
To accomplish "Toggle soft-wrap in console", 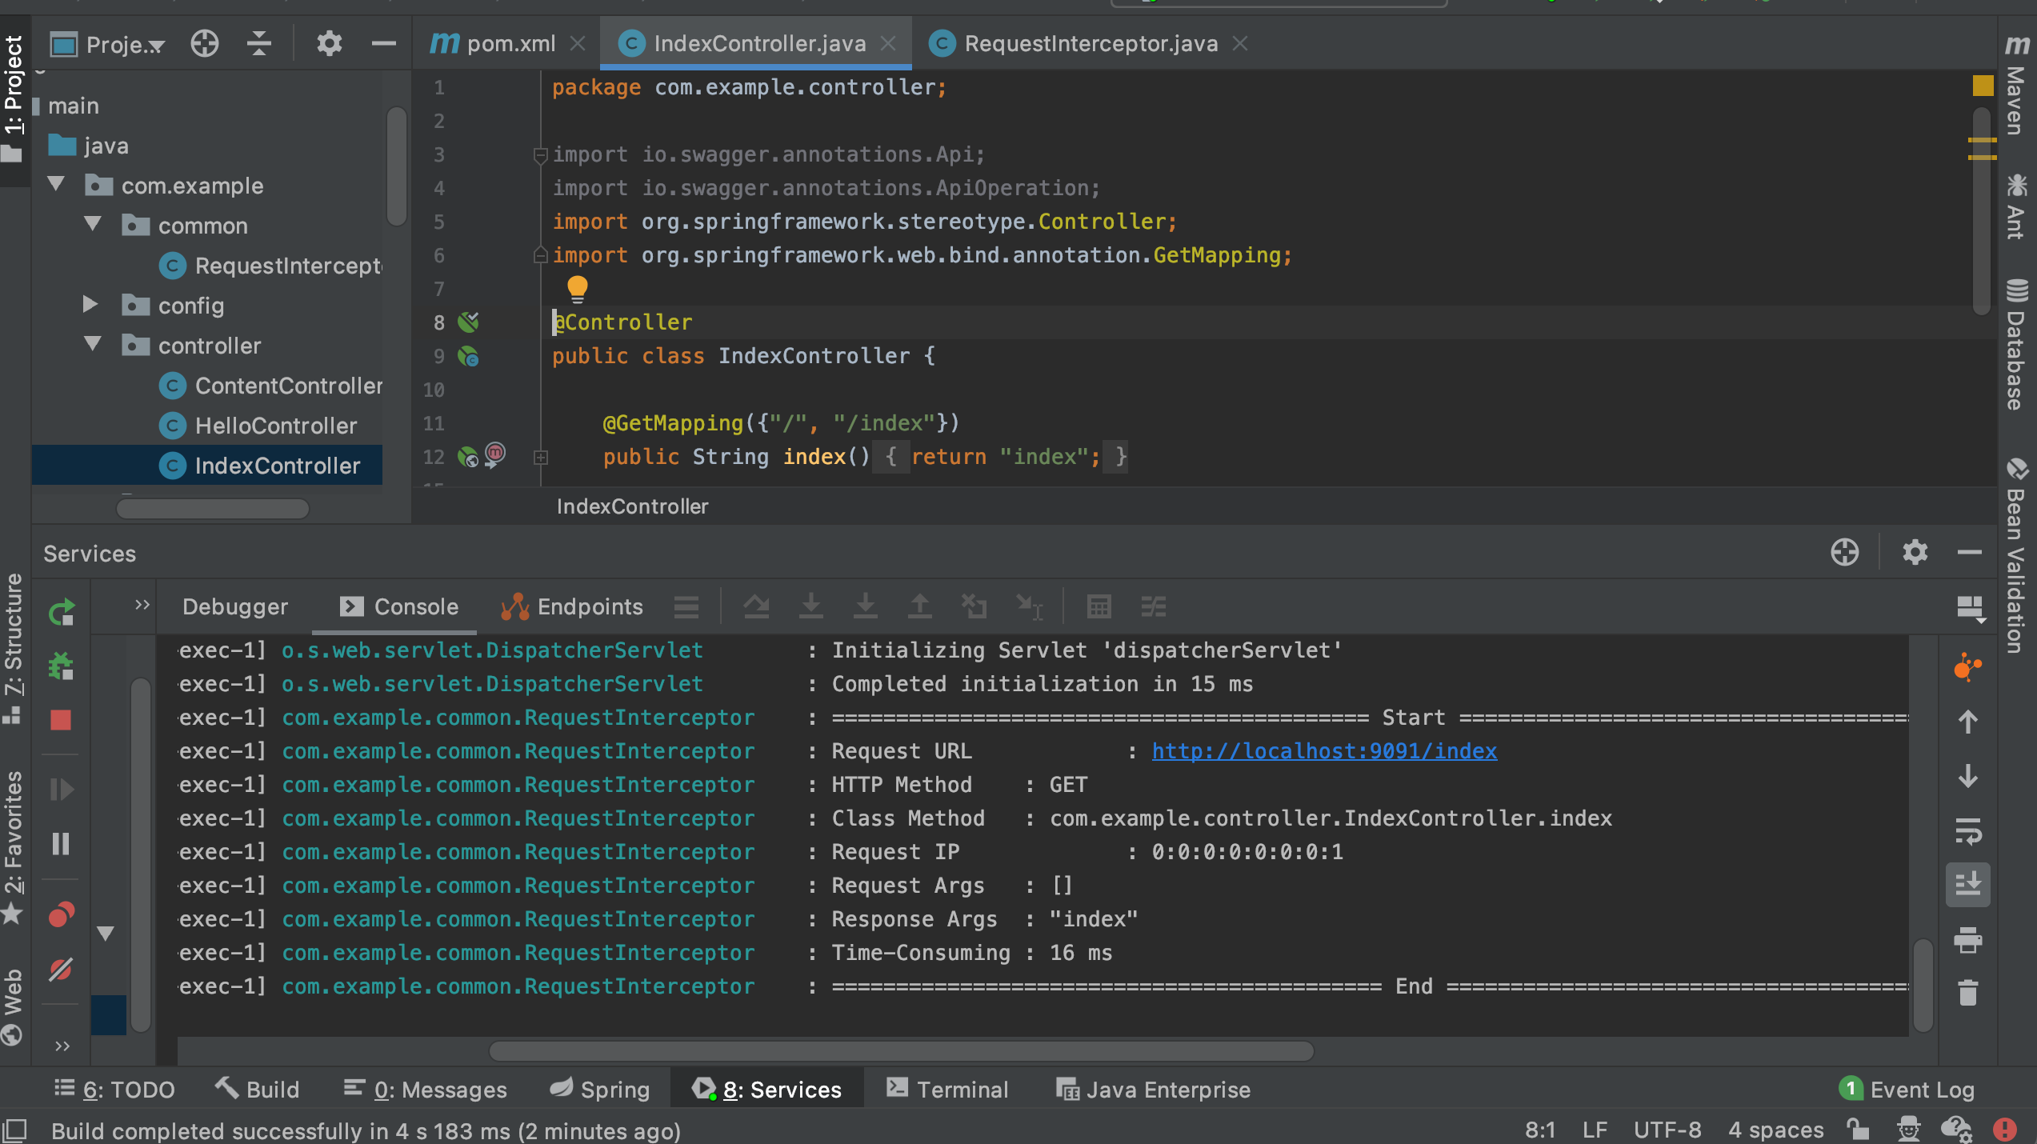I will coord(1968,831).
